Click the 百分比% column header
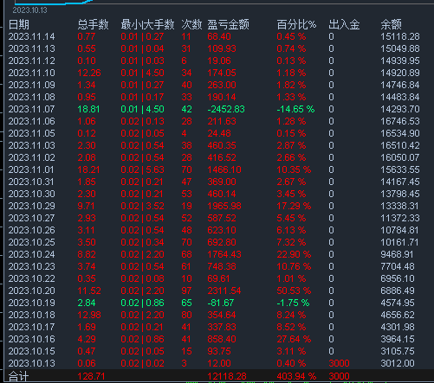The height and width of the screenshot is (383, 434). pyautogui.click(x=296, y=25)
